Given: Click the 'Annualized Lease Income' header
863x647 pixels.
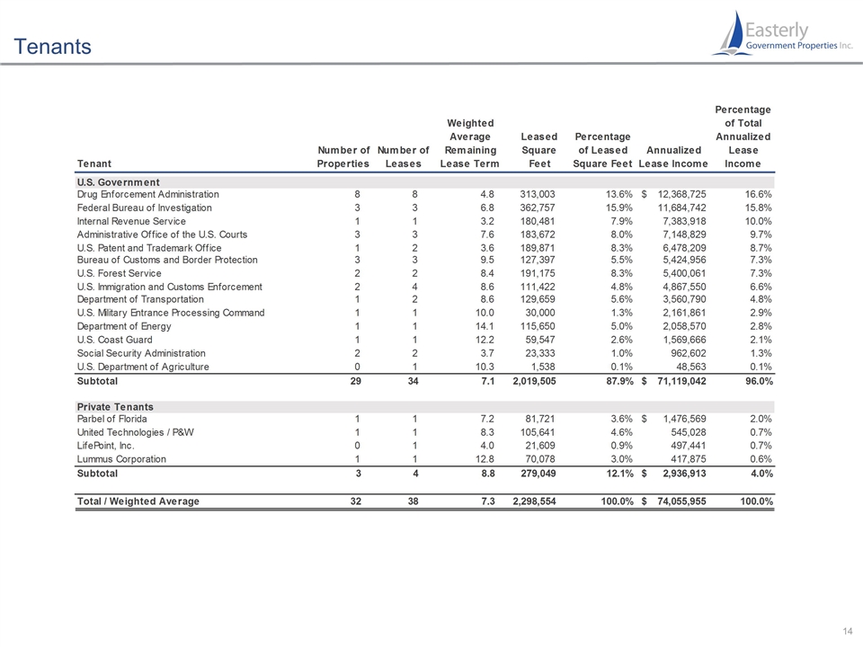Looking at the screenshot, I should (x=673, y=156).
